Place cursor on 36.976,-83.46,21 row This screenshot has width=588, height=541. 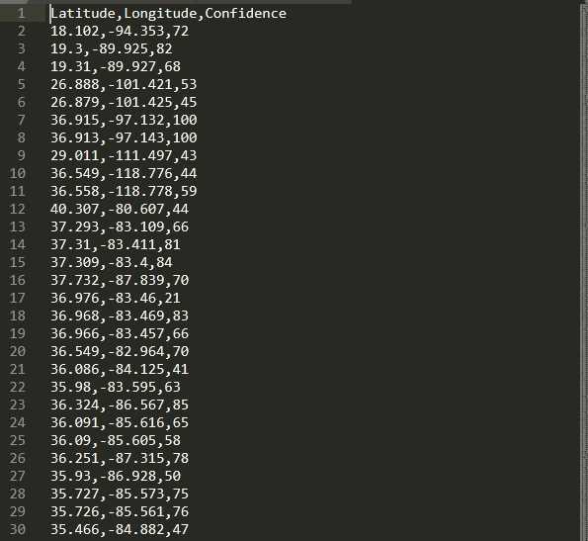[116, 298]
